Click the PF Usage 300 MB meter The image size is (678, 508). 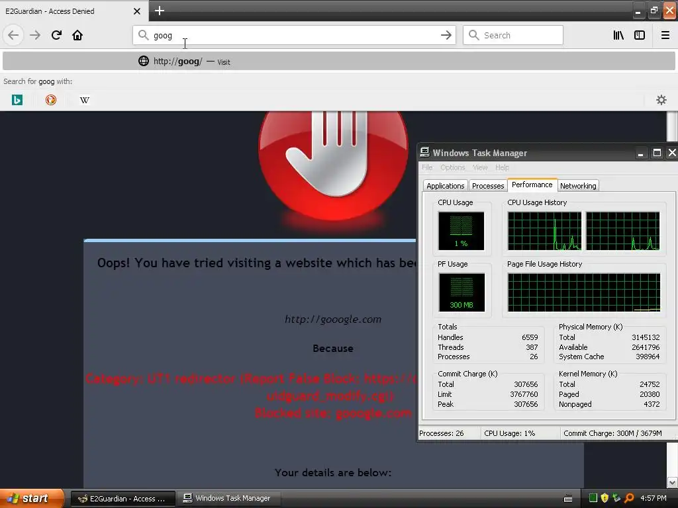461,292
